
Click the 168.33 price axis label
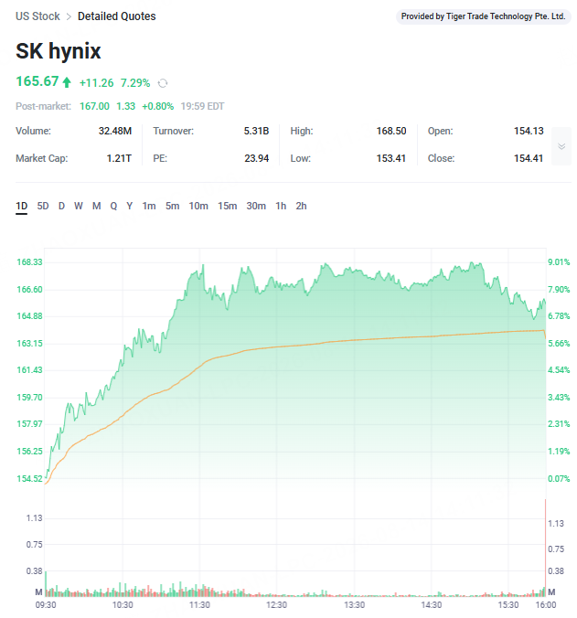pos(29,262)
